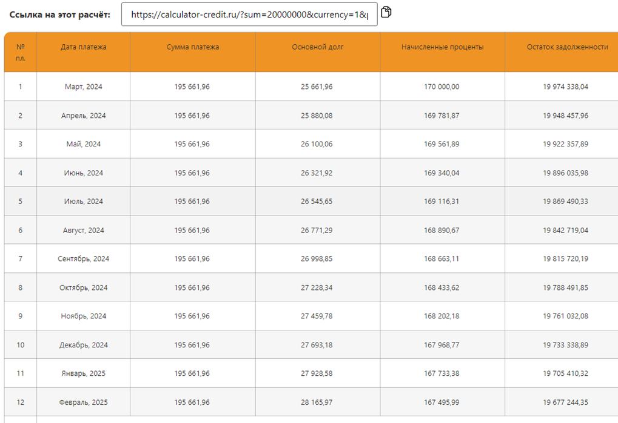Click interest value 168 890,67
The height and width of the screenshot is (423, 618).
pos(442,231)
